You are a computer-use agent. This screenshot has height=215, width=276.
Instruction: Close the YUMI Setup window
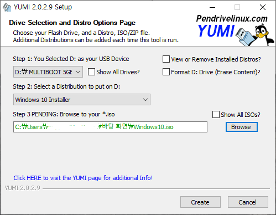[x=263, y=7]
